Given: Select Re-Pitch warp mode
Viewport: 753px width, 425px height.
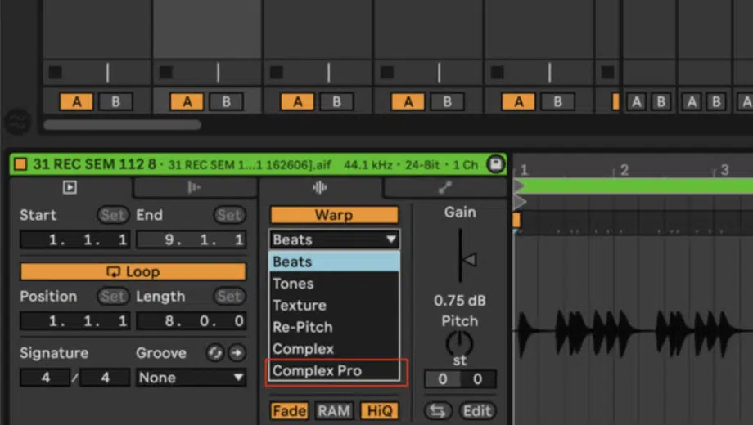Looking at the screenshot, I should pyautogui.click(x=334, y=327).
